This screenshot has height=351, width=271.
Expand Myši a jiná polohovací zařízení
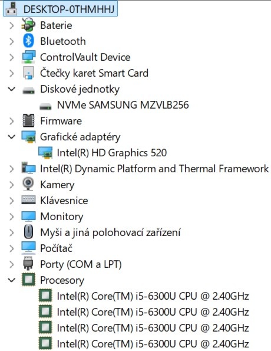pos(12,232)
